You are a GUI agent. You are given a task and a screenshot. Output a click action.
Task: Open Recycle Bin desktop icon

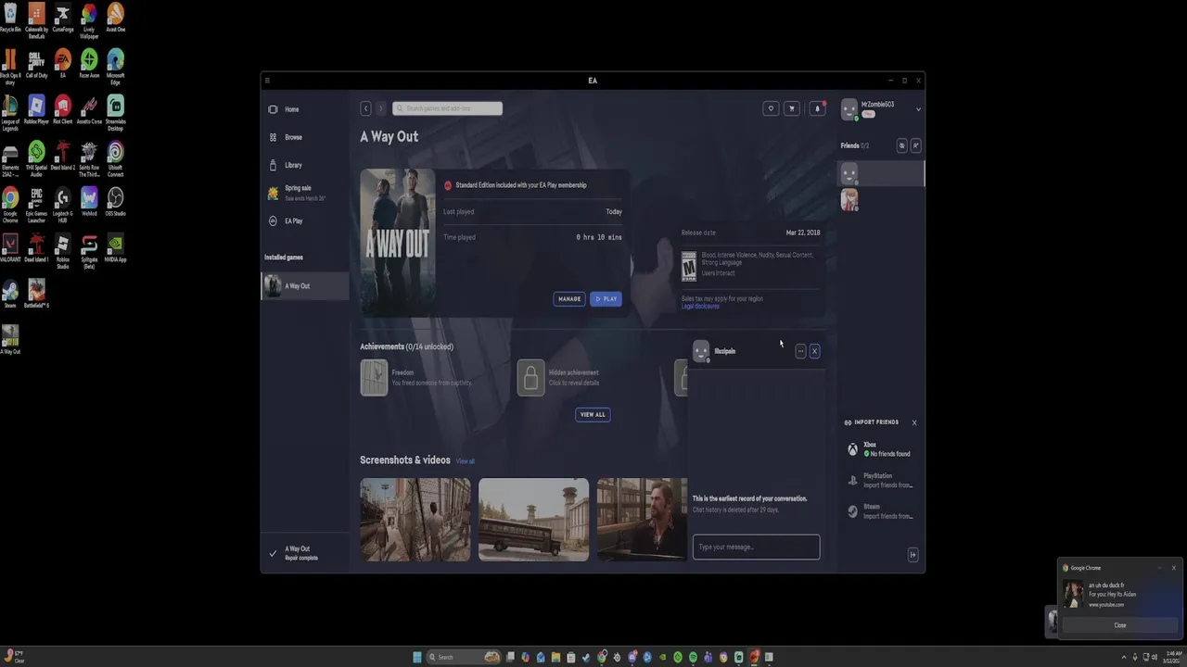tap(10, 18)
